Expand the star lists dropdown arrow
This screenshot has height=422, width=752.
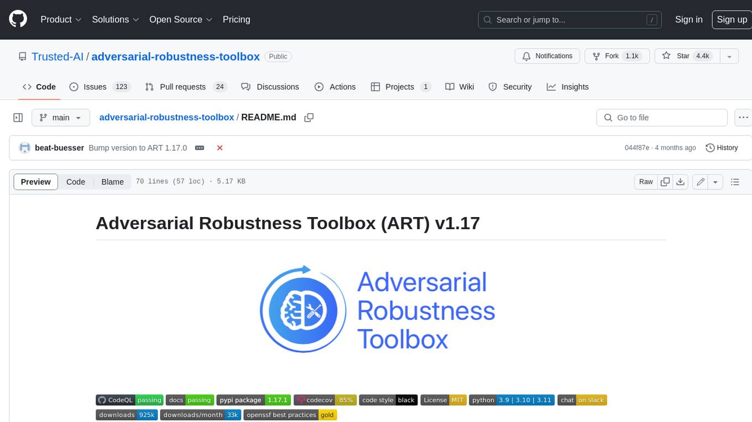coord(729,56)
